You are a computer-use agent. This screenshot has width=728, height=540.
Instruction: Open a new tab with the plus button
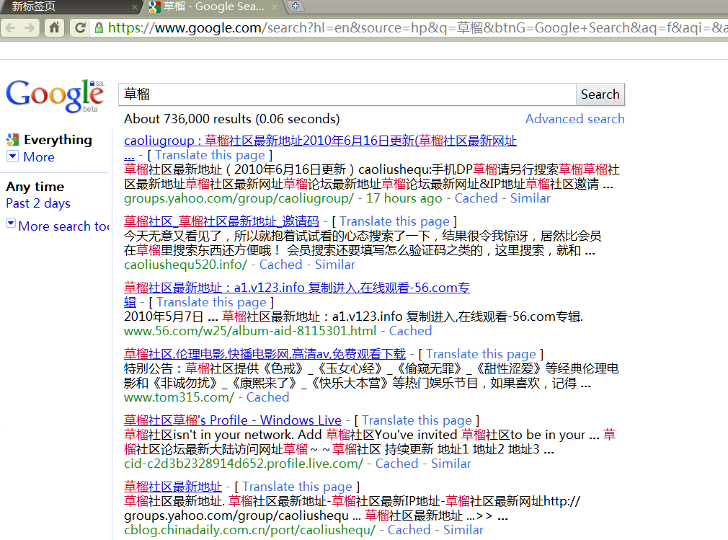(x=296, y=6)
